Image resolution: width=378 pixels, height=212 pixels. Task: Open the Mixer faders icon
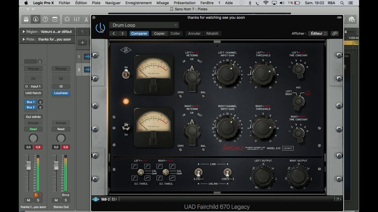click(76, 19)
